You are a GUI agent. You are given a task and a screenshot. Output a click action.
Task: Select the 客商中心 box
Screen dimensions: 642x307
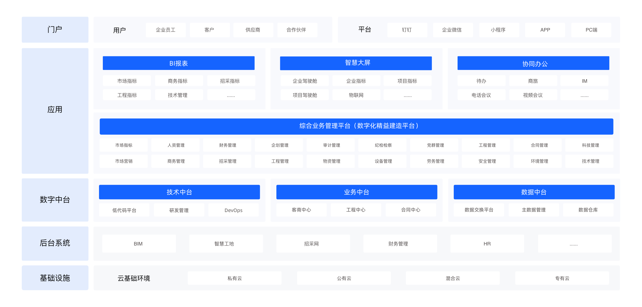pos(302,210)
